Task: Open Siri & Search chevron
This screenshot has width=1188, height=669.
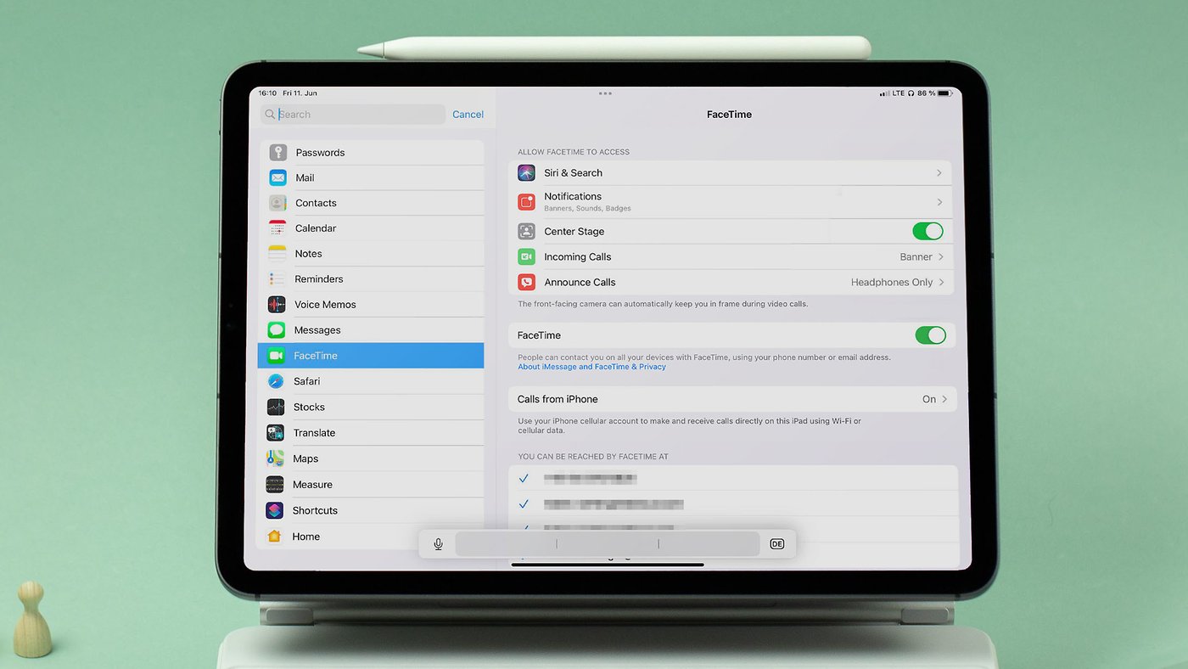Action: click(939, 173)
